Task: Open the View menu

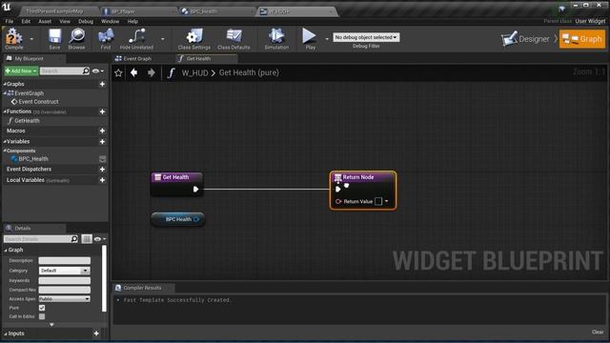Action: tap(65, 21)
